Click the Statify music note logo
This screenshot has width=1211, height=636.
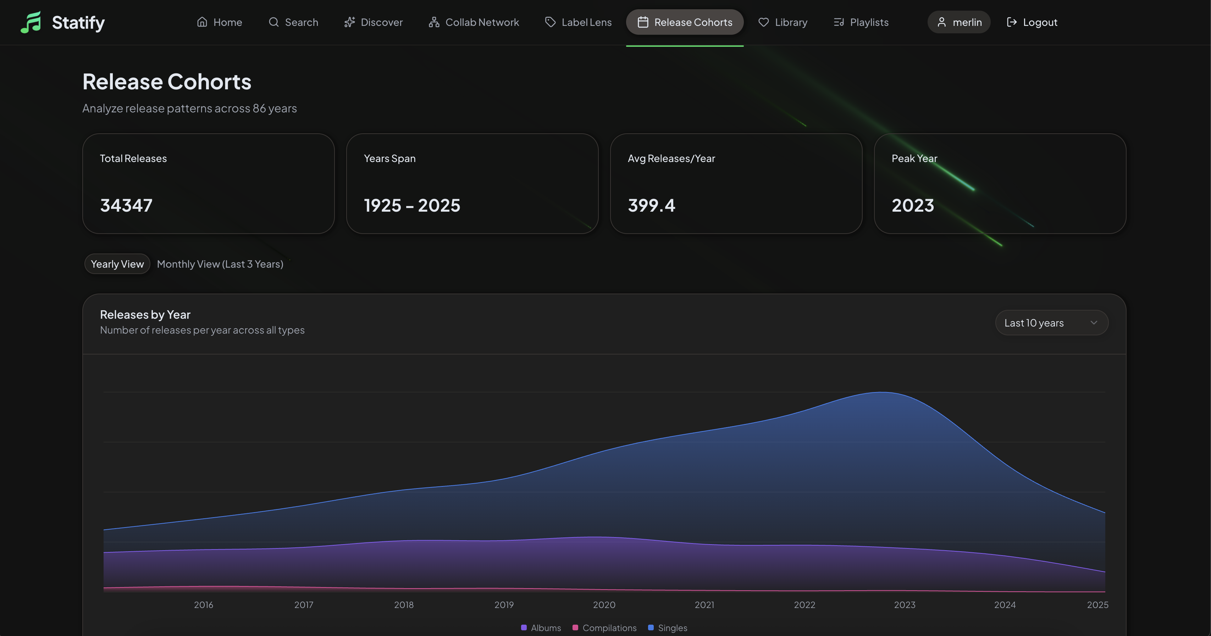pos(31,23)
